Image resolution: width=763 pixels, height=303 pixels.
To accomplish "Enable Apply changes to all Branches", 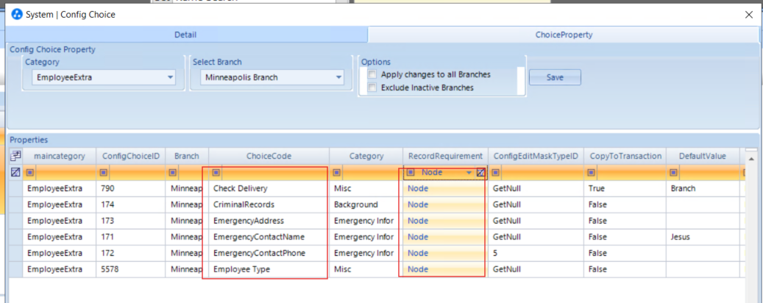I will click(372, 74).
